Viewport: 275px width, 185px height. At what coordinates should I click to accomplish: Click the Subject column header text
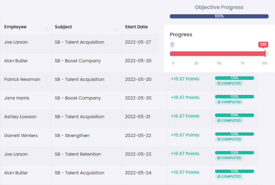point(63,27)
